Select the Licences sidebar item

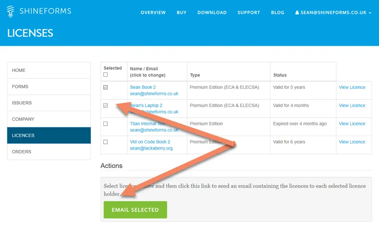pos(49,135)
